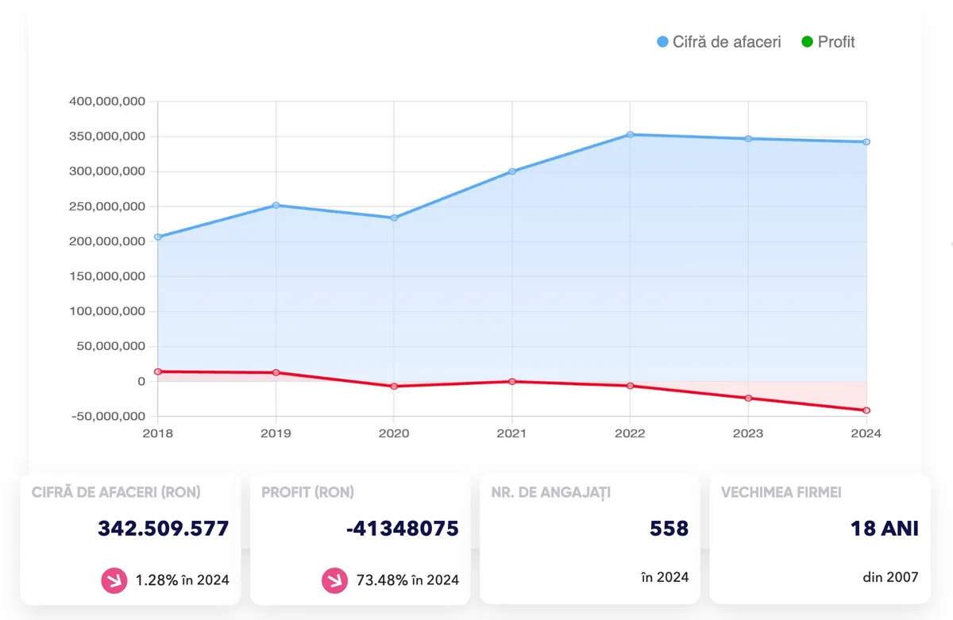This screenshot has height=620, width=953.
Task: Click the 100,000,000 y-axis label
Action: point(107,311)
